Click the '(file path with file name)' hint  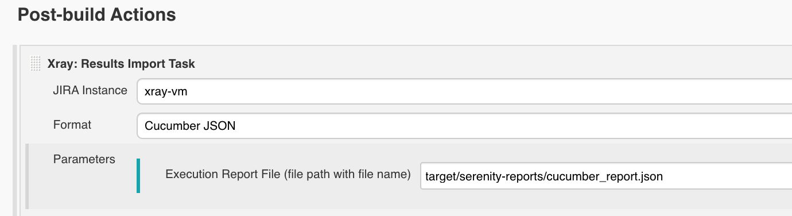click(347, 174)
